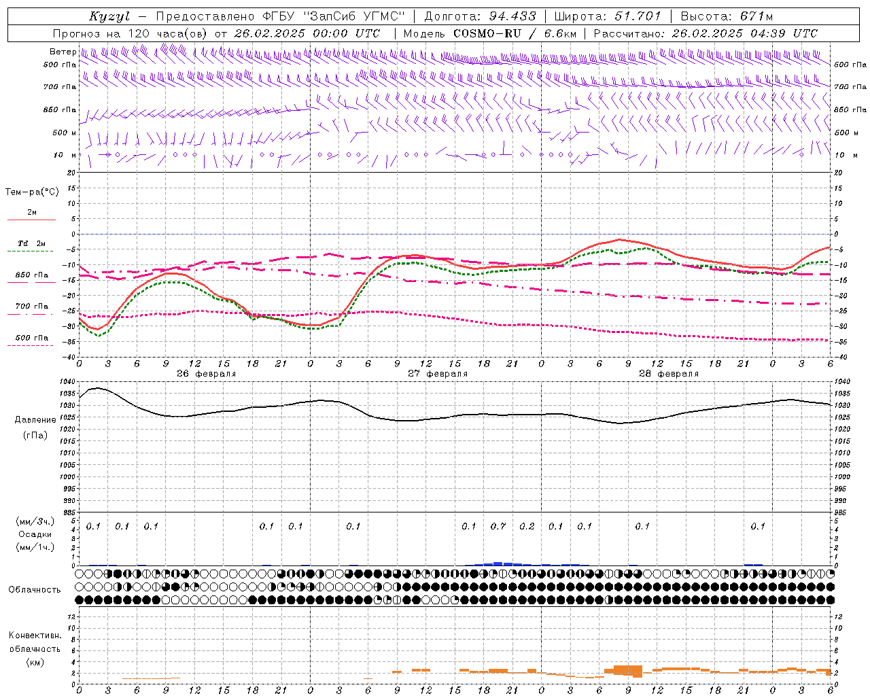Screen dimensions: 870x696
Task: Select the Тем-ра(°C) axis title
Action: pyautogui.click(x=32, y=192)
